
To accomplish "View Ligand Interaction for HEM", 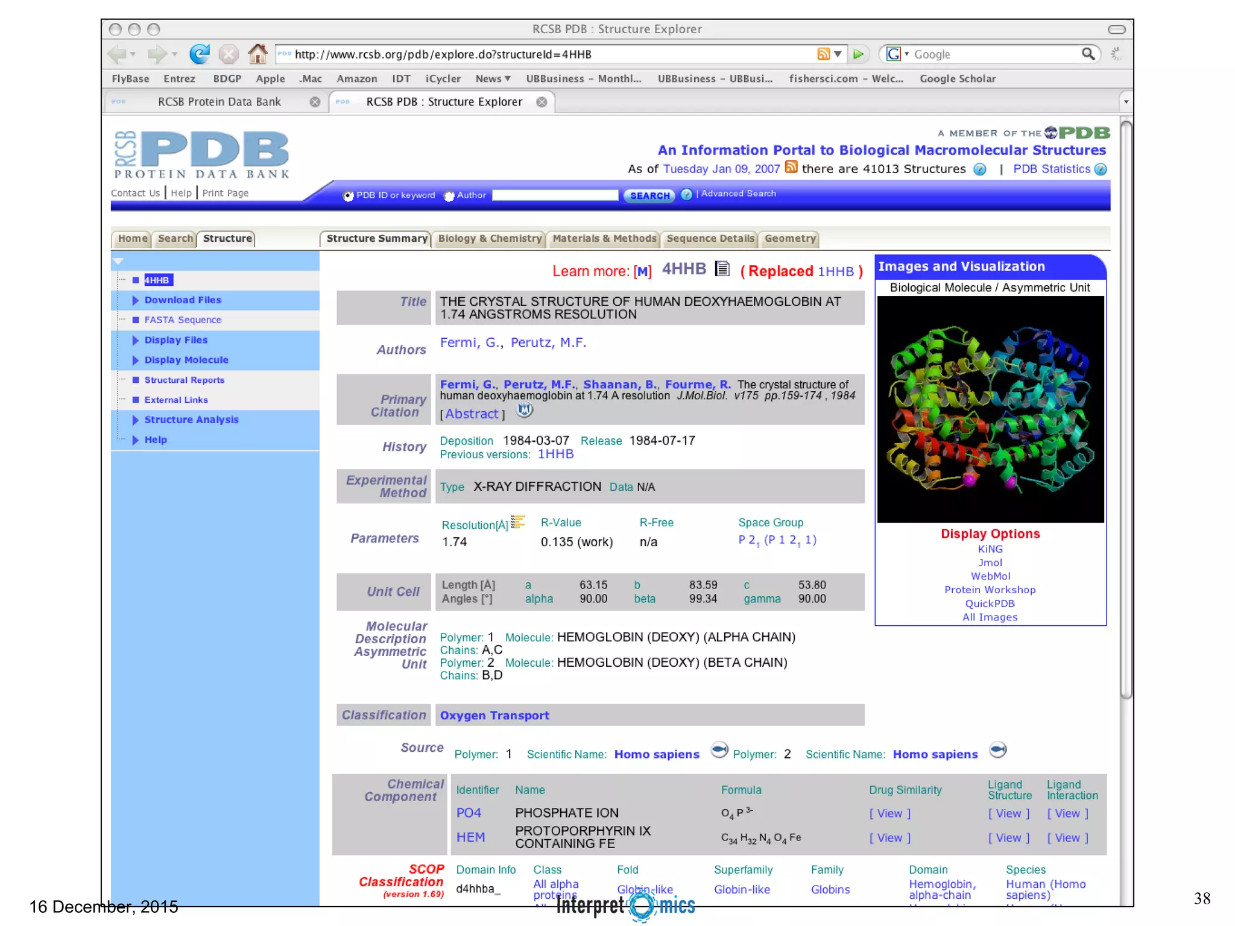I will (1067, 838).
